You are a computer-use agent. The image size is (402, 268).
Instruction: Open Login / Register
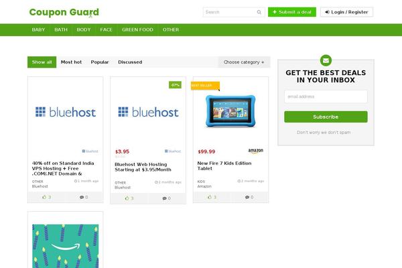coord(346,12)
